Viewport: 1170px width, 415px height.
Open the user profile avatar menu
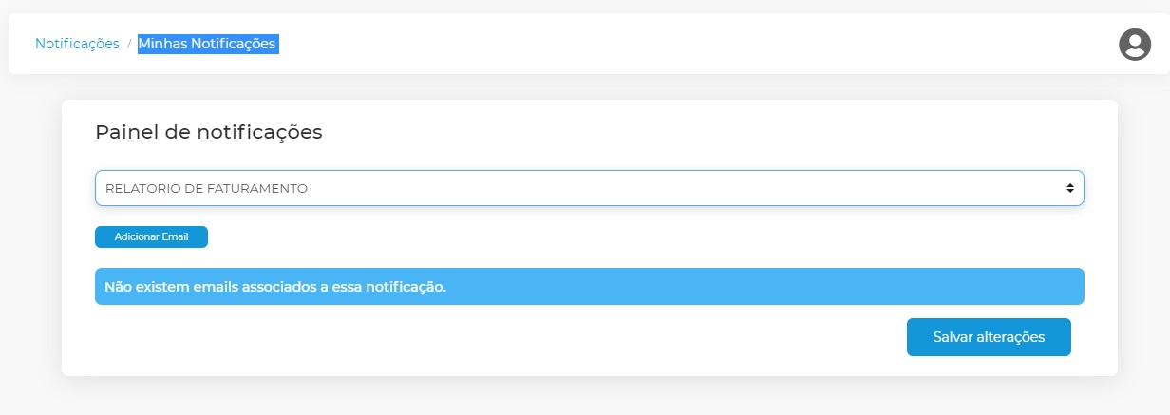(1135, 45)
